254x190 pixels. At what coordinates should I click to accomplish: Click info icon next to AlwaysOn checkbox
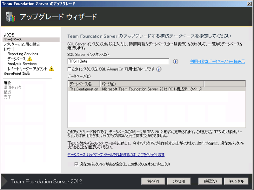159,69
